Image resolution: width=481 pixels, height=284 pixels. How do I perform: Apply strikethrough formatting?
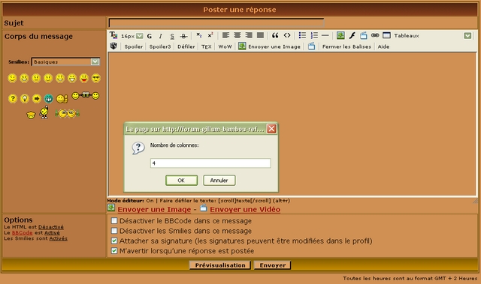pos(183,36)
